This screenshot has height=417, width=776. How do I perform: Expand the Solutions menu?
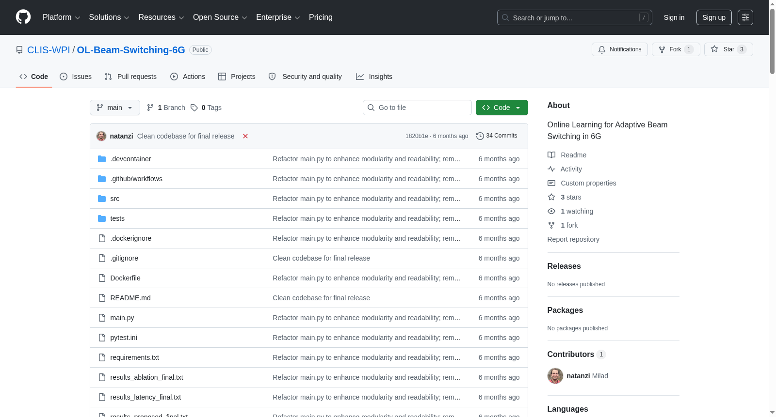109,17
